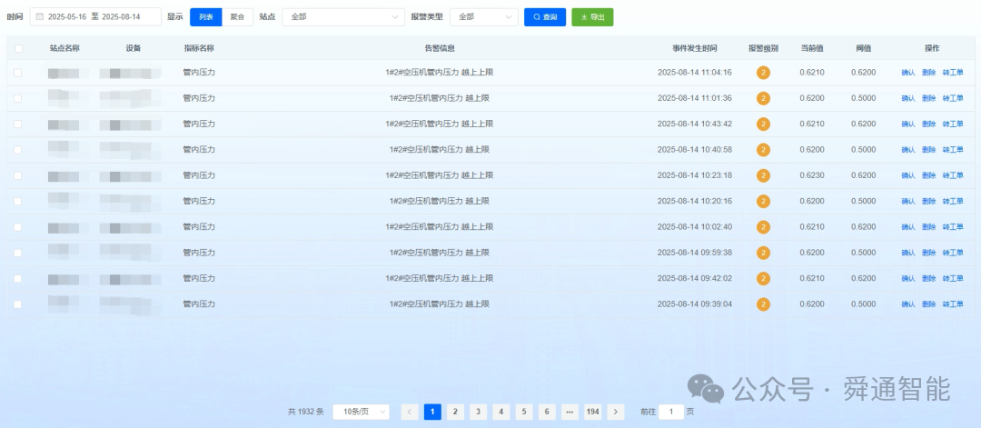Check the row with time 10:40:58
Viewport: 981px width, 428px height.
[17, 150]
